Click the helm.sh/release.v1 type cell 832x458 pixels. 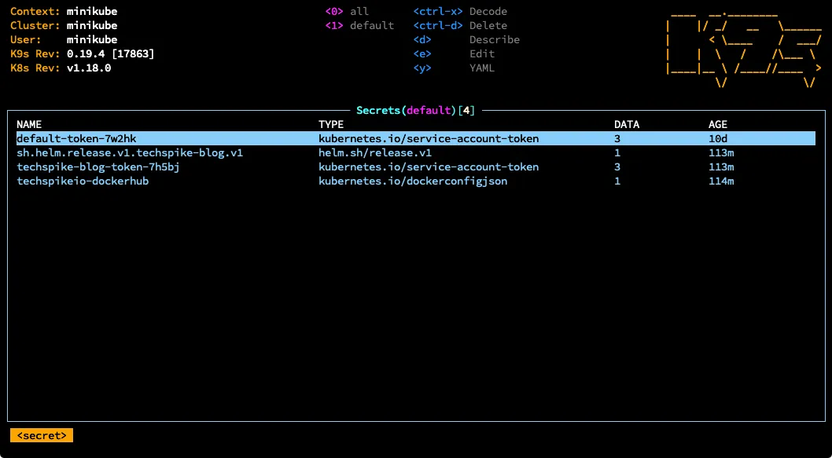point(375,153)
